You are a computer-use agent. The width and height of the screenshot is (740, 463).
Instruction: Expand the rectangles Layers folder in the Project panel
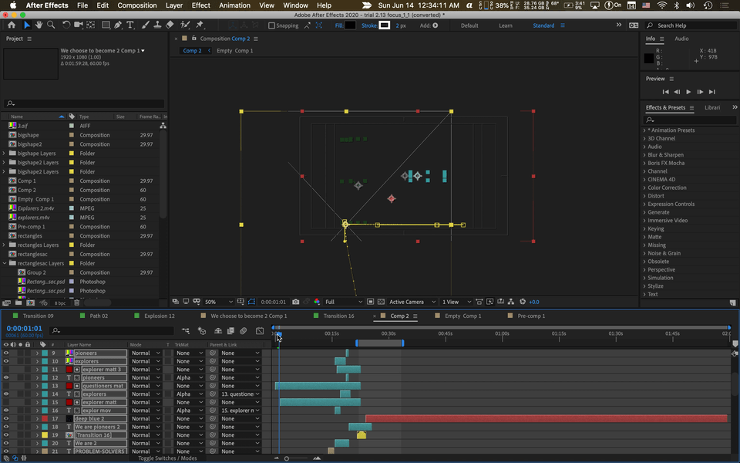coord(5,245)
